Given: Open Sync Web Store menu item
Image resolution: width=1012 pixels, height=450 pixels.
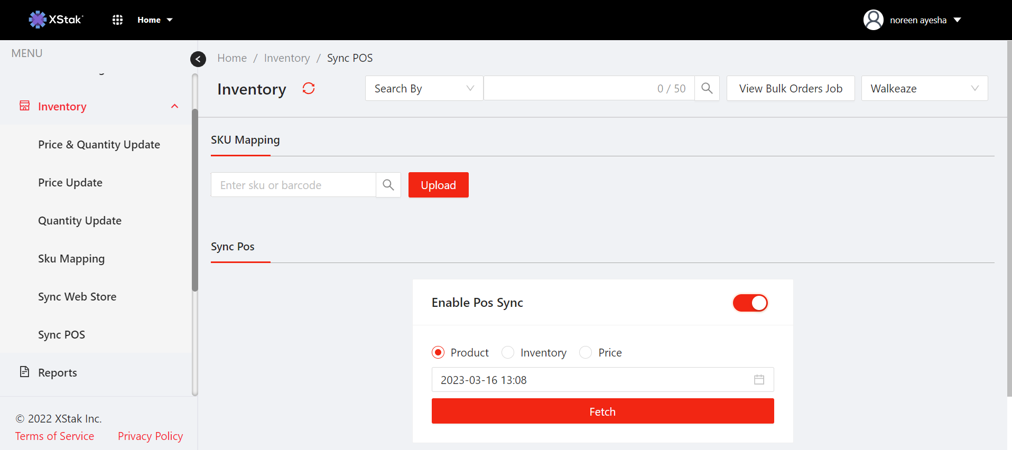Looking at the screenshot, I should point(77,297).
